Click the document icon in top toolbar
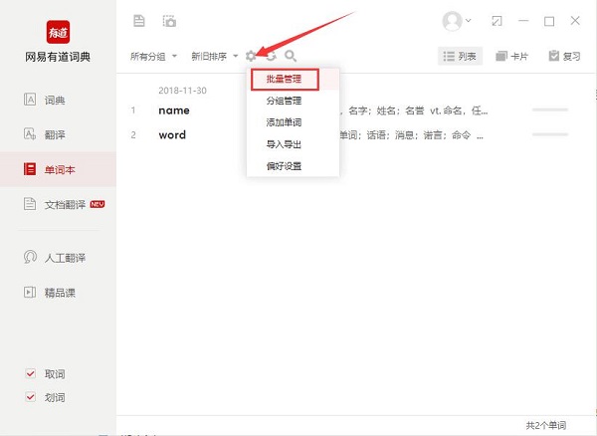The height and width of the screenshot is (436, 597). tap(139, 21)
